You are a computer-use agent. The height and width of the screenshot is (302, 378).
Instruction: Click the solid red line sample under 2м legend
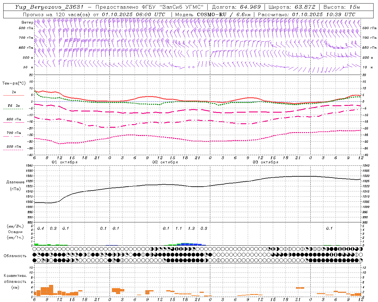14,95
